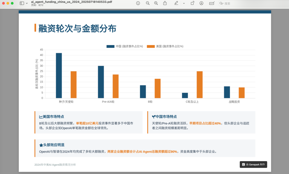This screenshot has height=174, width=289.
Task: Click the US bar for Pre-A/A轮
Action: pyautogui.click(x=116, y=86)
